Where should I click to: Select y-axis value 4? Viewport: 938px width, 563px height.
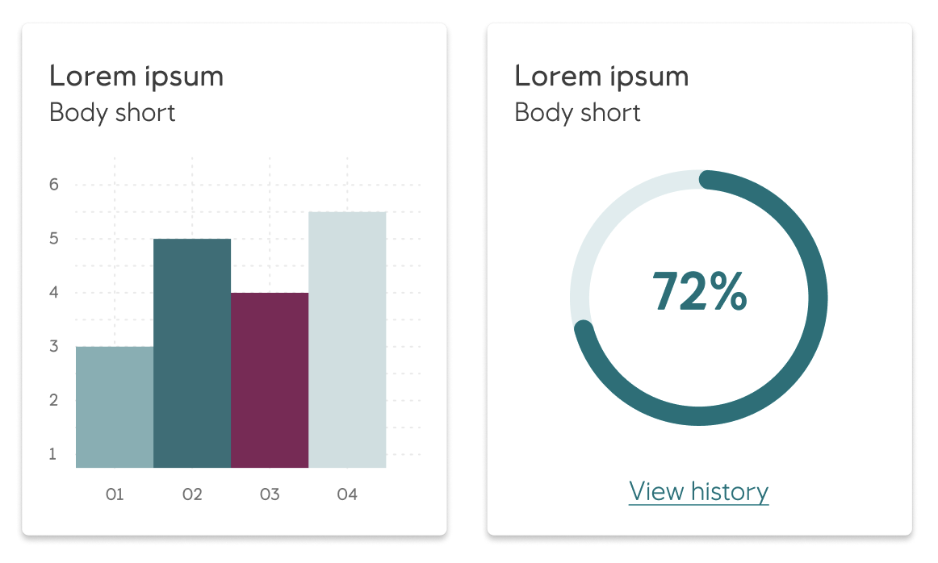(54, 293)
